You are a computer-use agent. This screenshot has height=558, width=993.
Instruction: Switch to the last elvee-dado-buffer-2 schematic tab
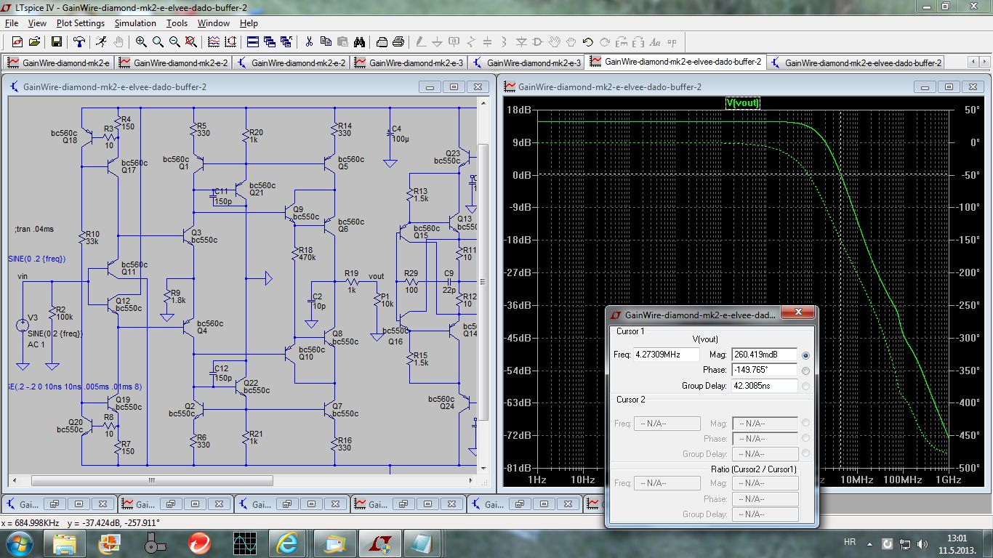point(856,62)
